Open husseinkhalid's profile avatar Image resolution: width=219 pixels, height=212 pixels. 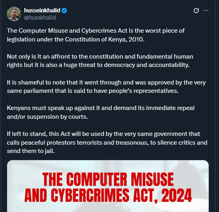[x=14, y=14]
